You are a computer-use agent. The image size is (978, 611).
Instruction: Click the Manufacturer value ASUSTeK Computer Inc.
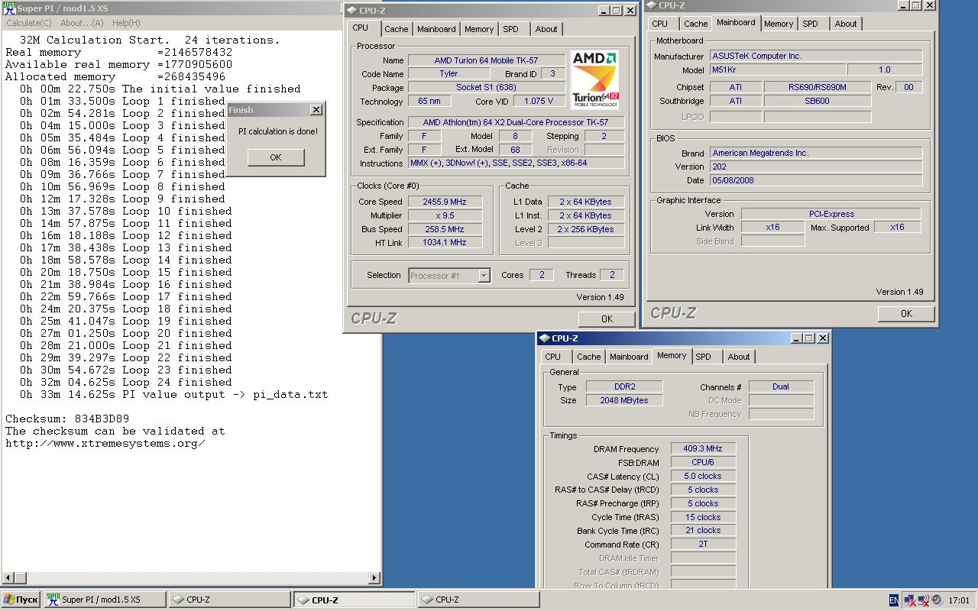[x=816, y=57]
